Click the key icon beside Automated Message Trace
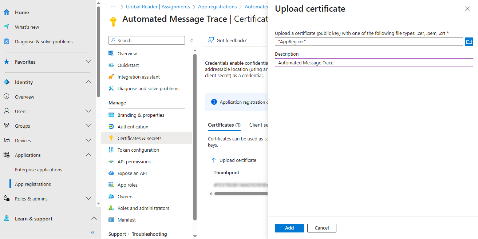Screen dimensions: 478x239 [x=113, y=21]
